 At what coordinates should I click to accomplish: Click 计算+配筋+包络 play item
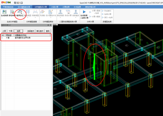click(x=95, y=12)
